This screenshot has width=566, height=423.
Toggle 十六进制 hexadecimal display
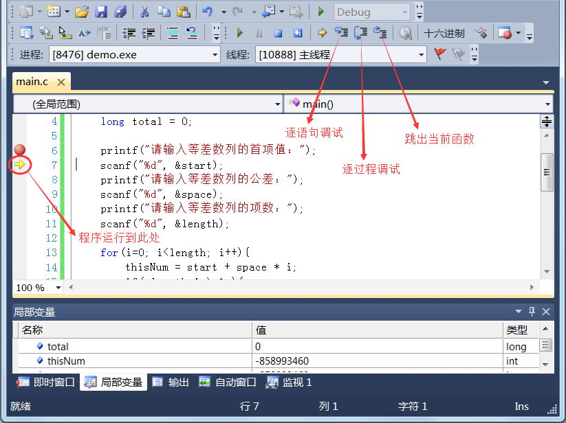coord(444,33)
